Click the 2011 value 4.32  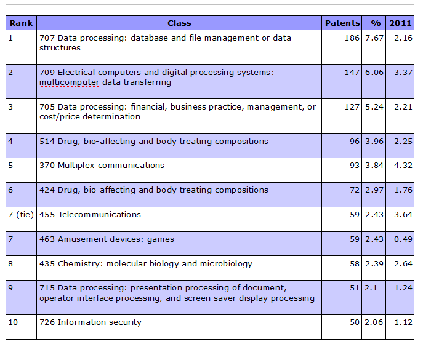pyautogui.click(x=402, y=165)
